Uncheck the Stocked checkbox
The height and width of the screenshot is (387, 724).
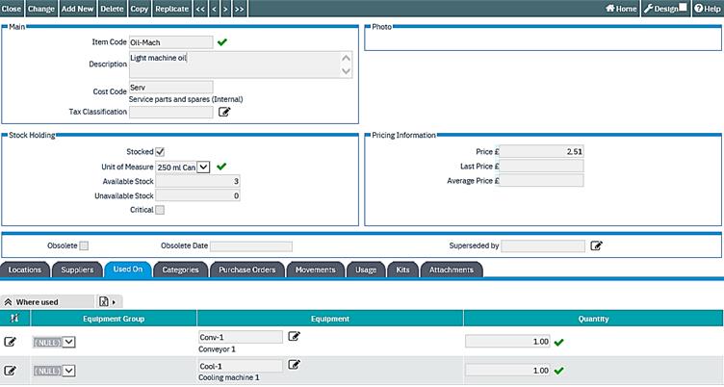coord(160,151)
